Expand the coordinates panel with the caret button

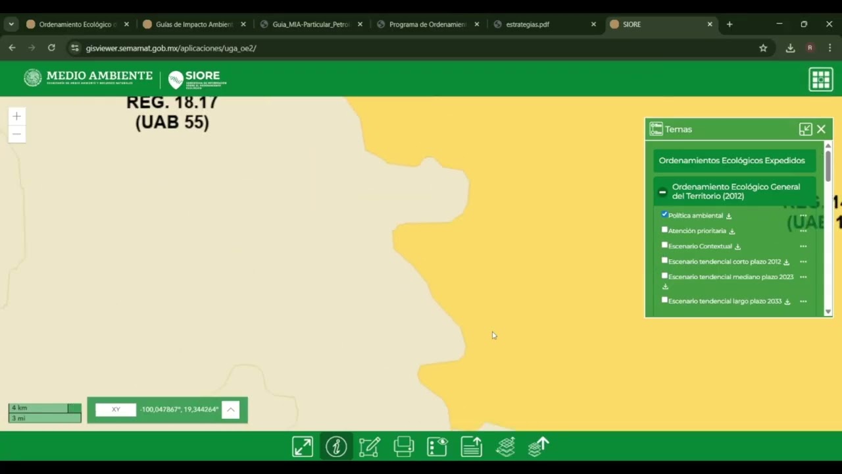230,409
